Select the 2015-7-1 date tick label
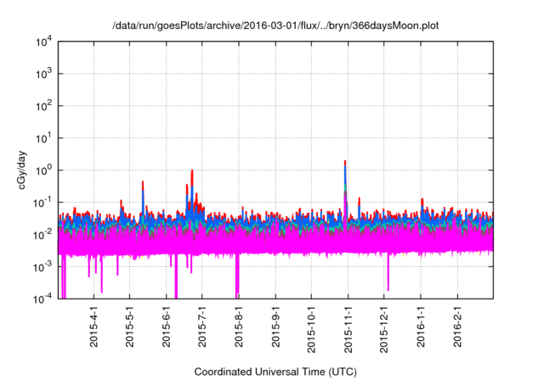This screenshot has height=380, width=544. point(202,328)
